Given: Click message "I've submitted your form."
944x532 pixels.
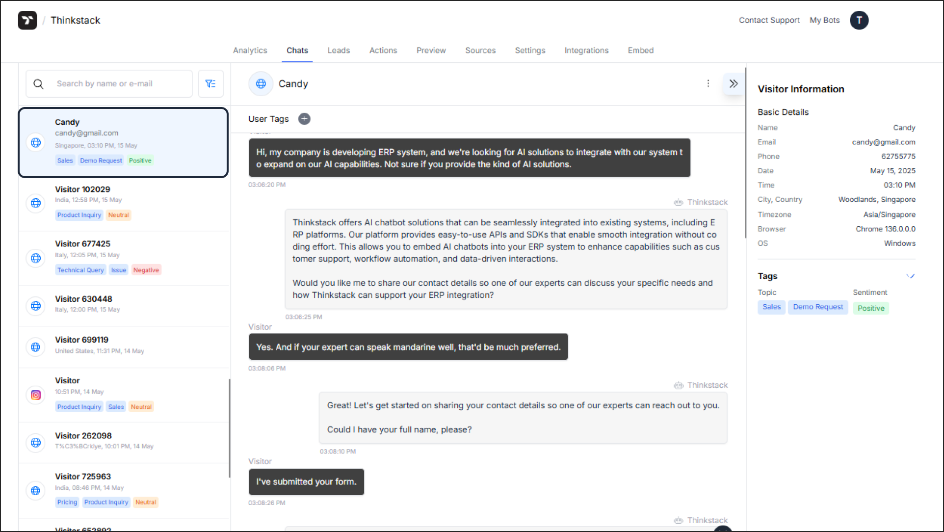Looking at the screenshot, I should (307, 482).
